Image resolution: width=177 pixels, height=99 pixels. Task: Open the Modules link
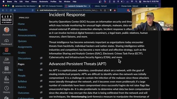[23, 30]
